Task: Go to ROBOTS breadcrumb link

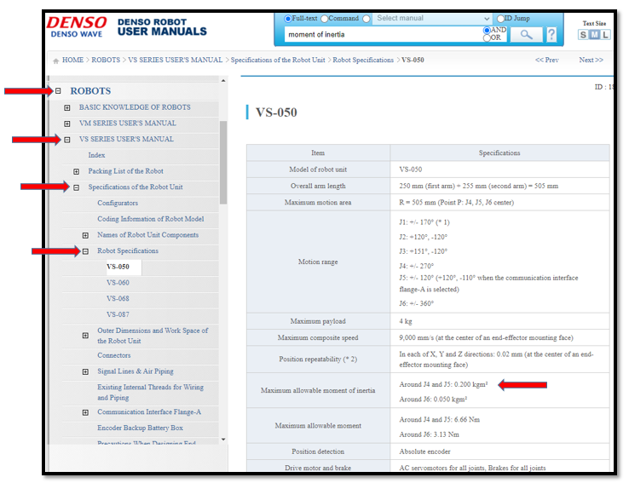Action: 106,60
